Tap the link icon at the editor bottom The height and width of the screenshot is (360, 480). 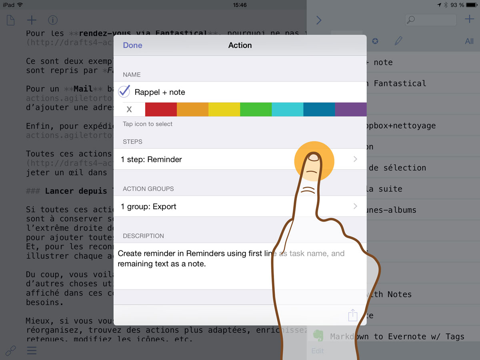pos(10,351)
